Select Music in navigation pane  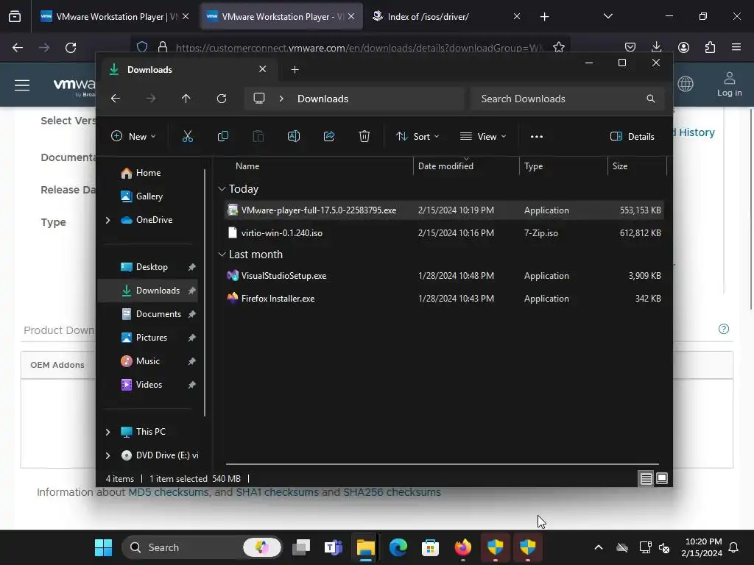[149, 361]
